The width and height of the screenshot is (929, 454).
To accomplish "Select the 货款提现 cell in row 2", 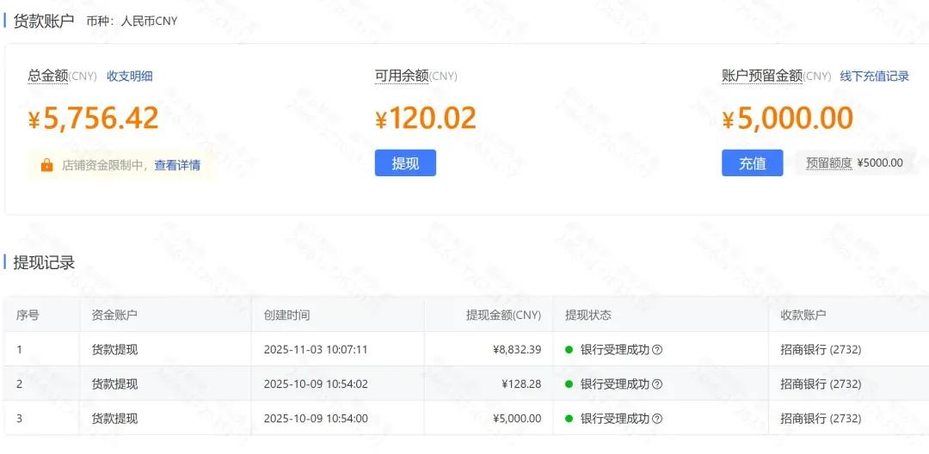I will [114, 384].
